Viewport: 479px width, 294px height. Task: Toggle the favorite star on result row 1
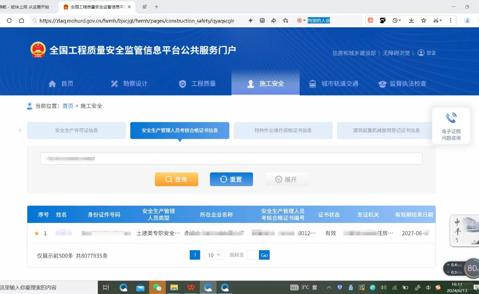coord(36,233)
